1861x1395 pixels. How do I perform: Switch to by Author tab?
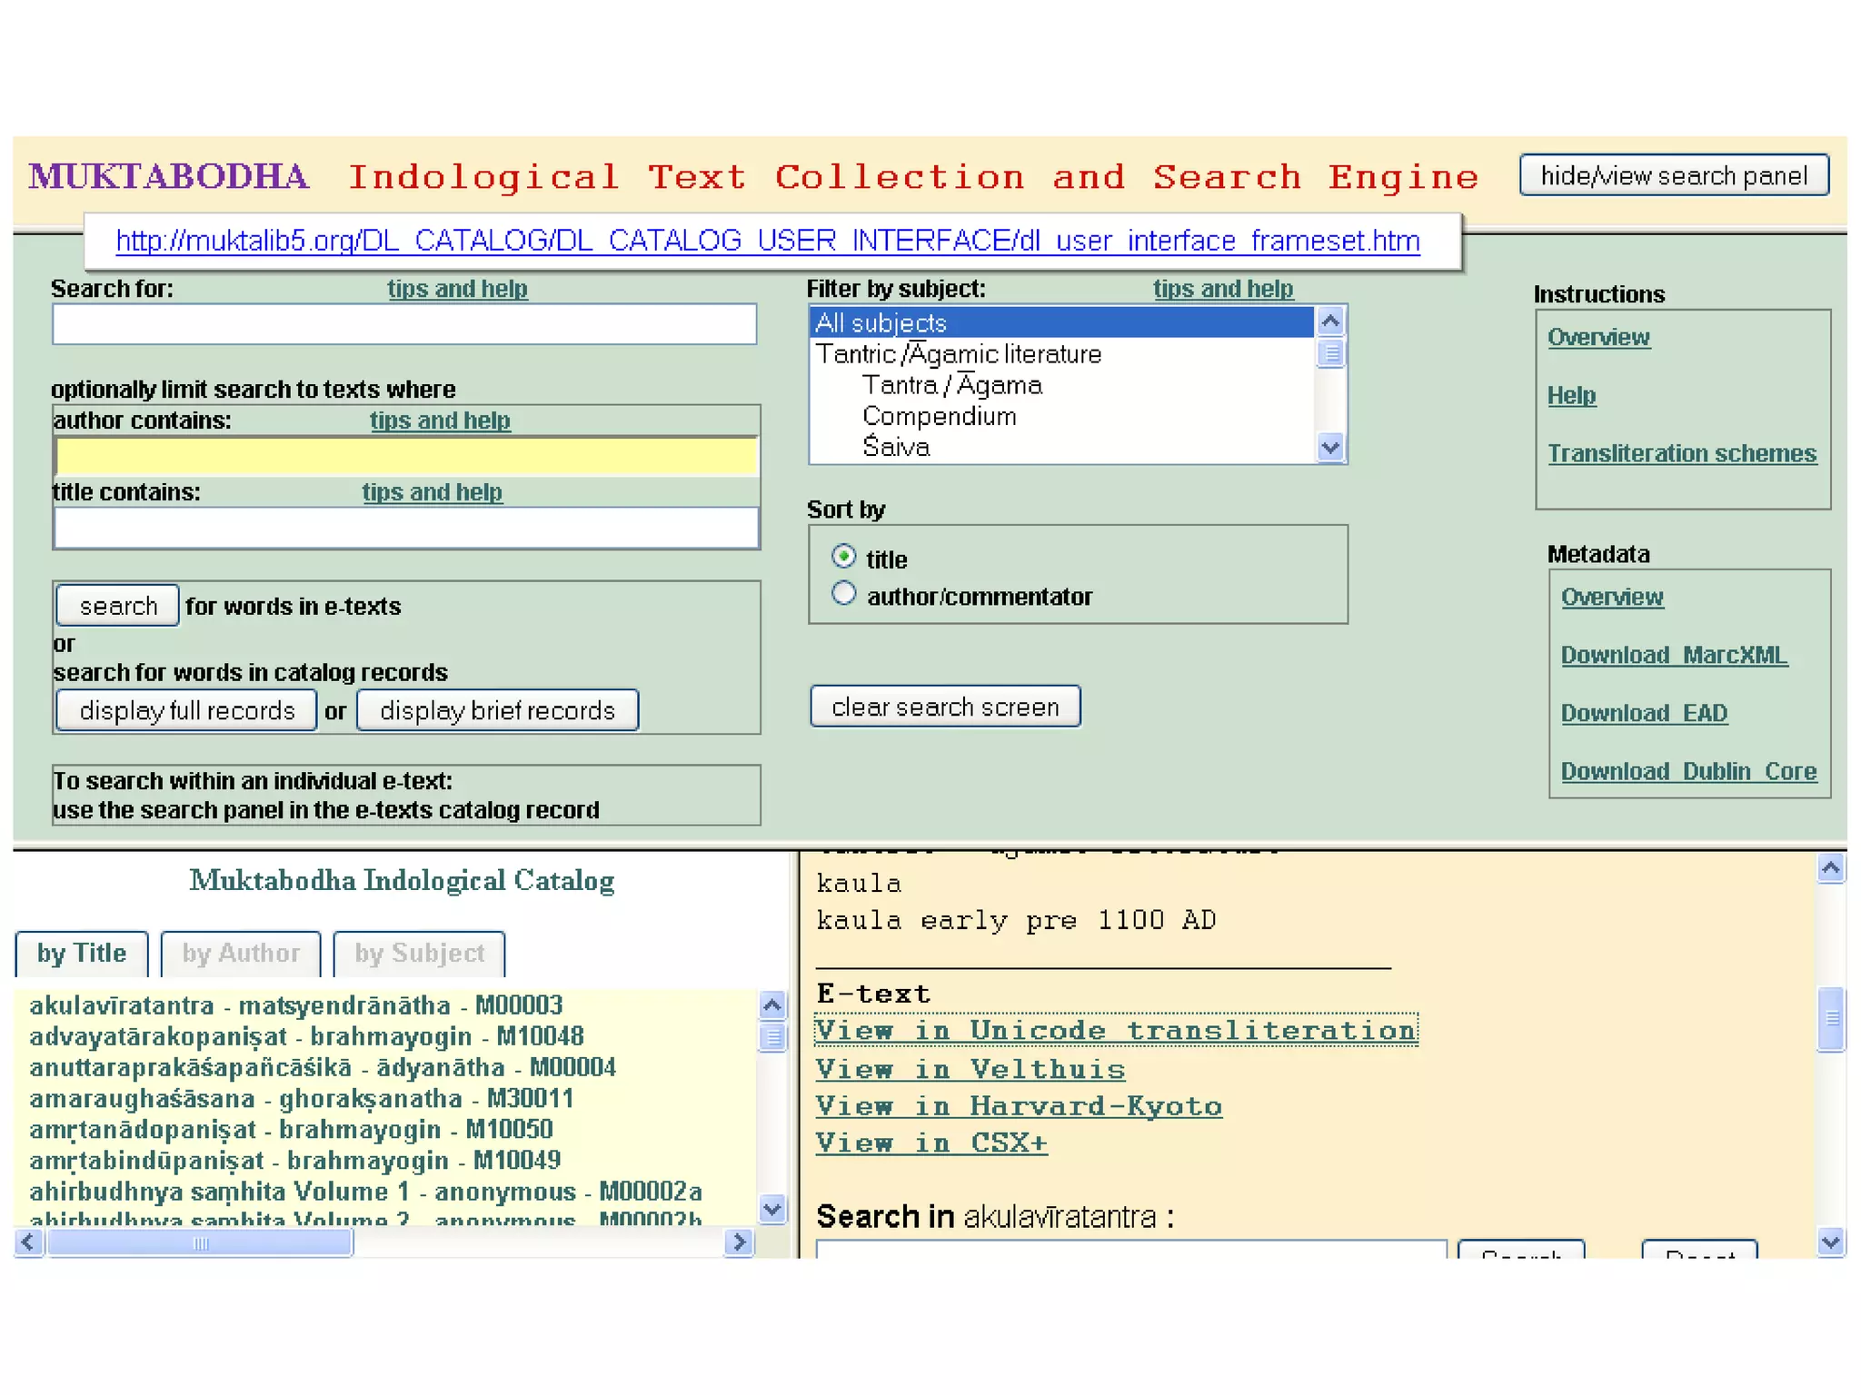point(241,953)
